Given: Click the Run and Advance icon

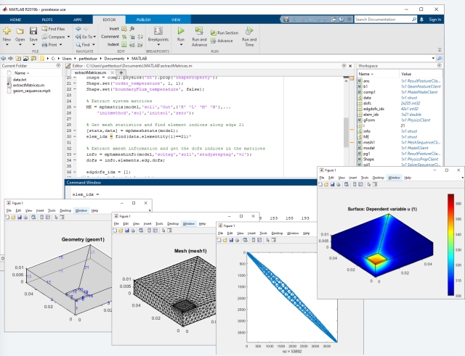Looking at the screenshot, I should pyautogui.click(x=200, y=36).
